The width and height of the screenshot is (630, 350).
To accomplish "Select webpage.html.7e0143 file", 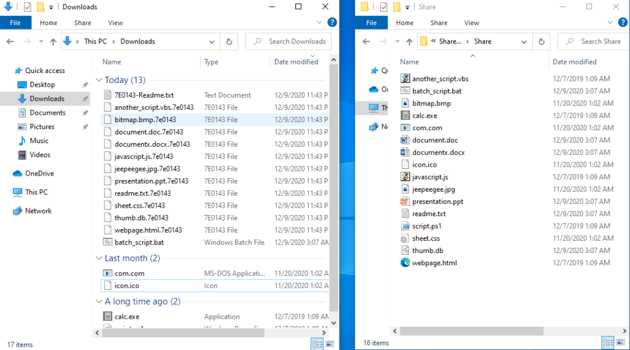I will coord(148,230).
